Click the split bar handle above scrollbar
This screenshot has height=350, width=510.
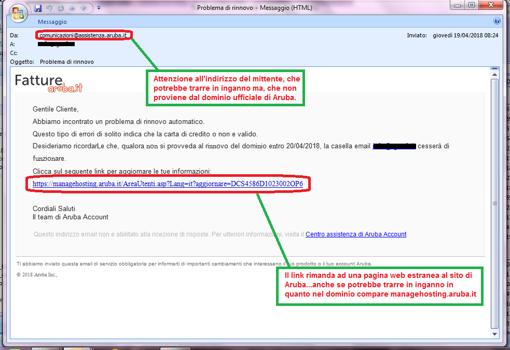tap(495, 68)
